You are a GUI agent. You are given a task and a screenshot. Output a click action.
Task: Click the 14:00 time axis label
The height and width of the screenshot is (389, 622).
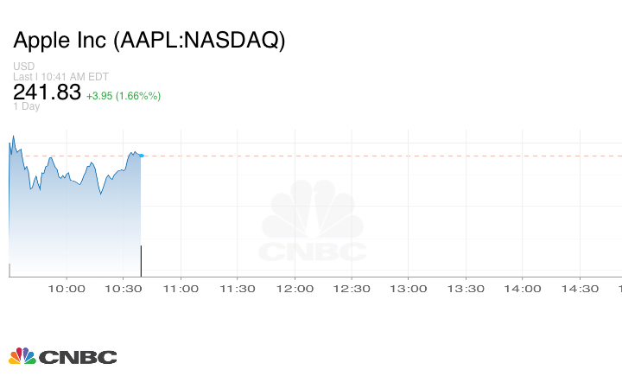tap(523, 289)
